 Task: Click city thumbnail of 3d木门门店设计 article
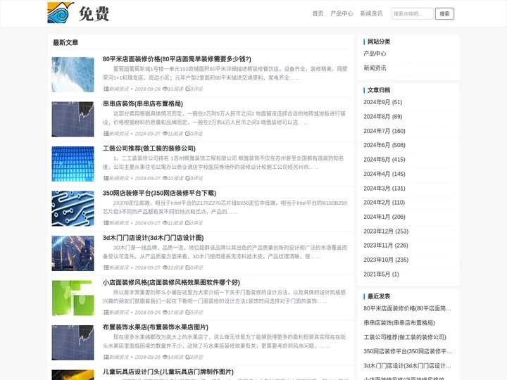(x=73, y=253)
